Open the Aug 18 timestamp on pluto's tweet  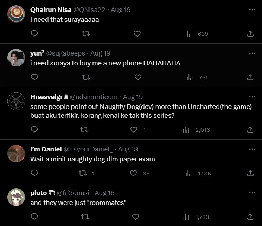click(104, 193)
